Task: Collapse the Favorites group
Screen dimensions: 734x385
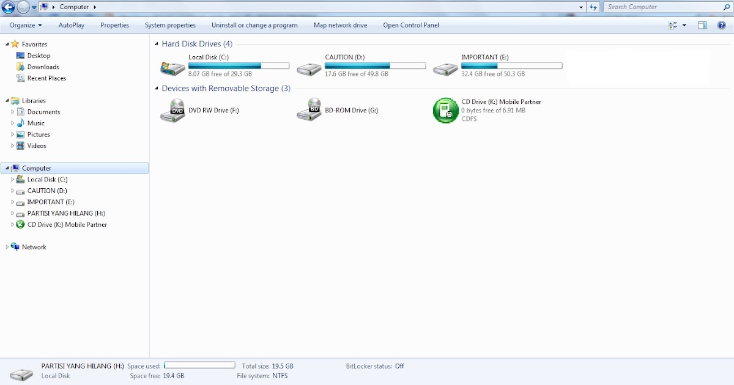Action: coord(7,45)
